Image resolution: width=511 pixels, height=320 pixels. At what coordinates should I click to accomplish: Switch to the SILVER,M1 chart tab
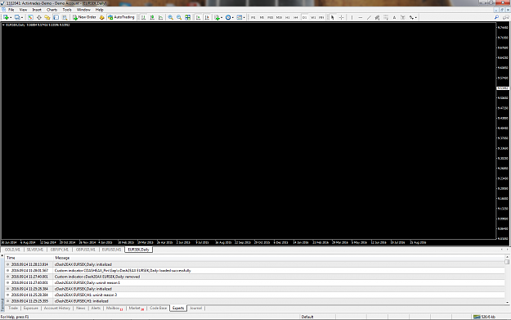point(35,250)
